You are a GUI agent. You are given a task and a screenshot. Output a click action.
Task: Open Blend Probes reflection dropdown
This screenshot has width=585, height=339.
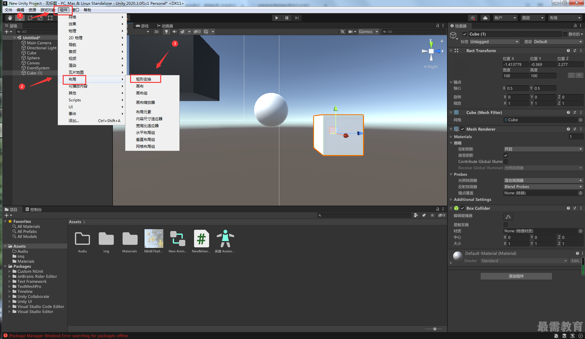coord(543,187)
